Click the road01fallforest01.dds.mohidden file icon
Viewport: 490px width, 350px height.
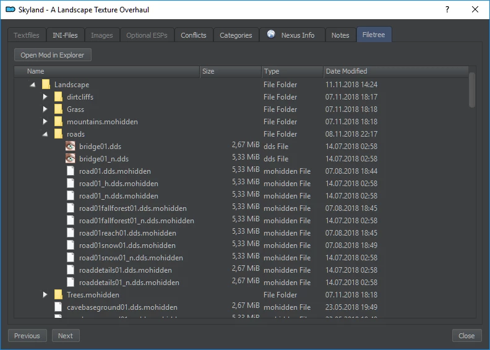tap(71, 208)
